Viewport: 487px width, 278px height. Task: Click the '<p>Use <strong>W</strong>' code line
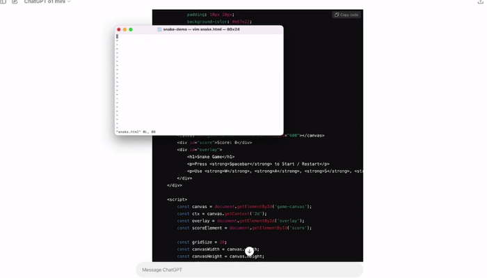pos(275,171)
